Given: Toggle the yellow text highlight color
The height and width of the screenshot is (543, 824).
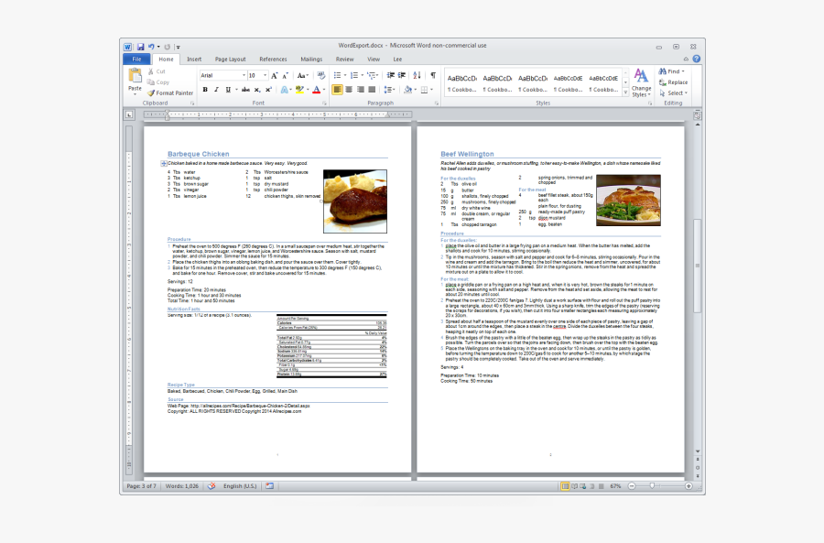Looking at the screenshot, I should 299,89.
